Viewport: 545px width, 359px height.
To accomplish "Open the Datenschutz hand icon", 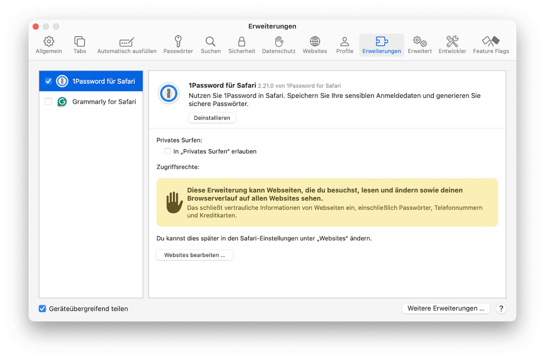I will click(x=279, y=42).
